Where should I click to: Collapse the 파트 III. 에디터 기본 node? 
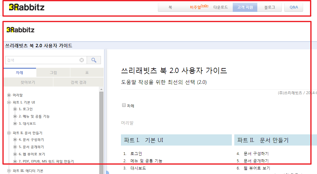(x=9, y=171)
